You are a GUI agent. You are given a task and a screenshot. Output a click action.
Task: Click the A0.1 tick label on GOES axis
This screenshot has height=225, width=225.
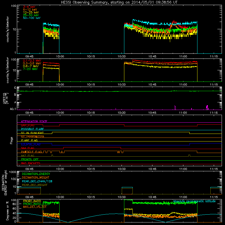tap(13, 109)
